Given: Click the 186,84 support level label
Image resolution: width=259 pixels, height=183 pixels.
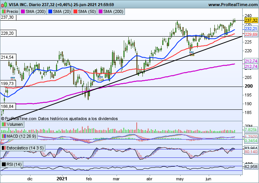Looking at the screenshot, I should 8,106.
